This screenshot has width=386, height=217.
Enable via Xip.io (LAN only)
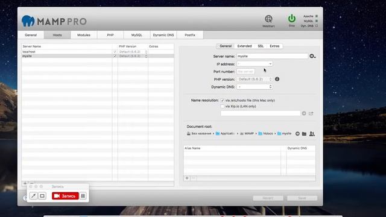[223, 106]
